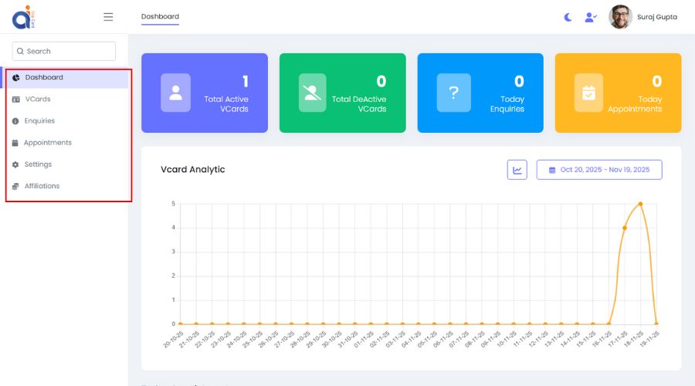Screen dimensions: 695x386
Task: Open VCards from sidebar menu
Action: (37, 100)
